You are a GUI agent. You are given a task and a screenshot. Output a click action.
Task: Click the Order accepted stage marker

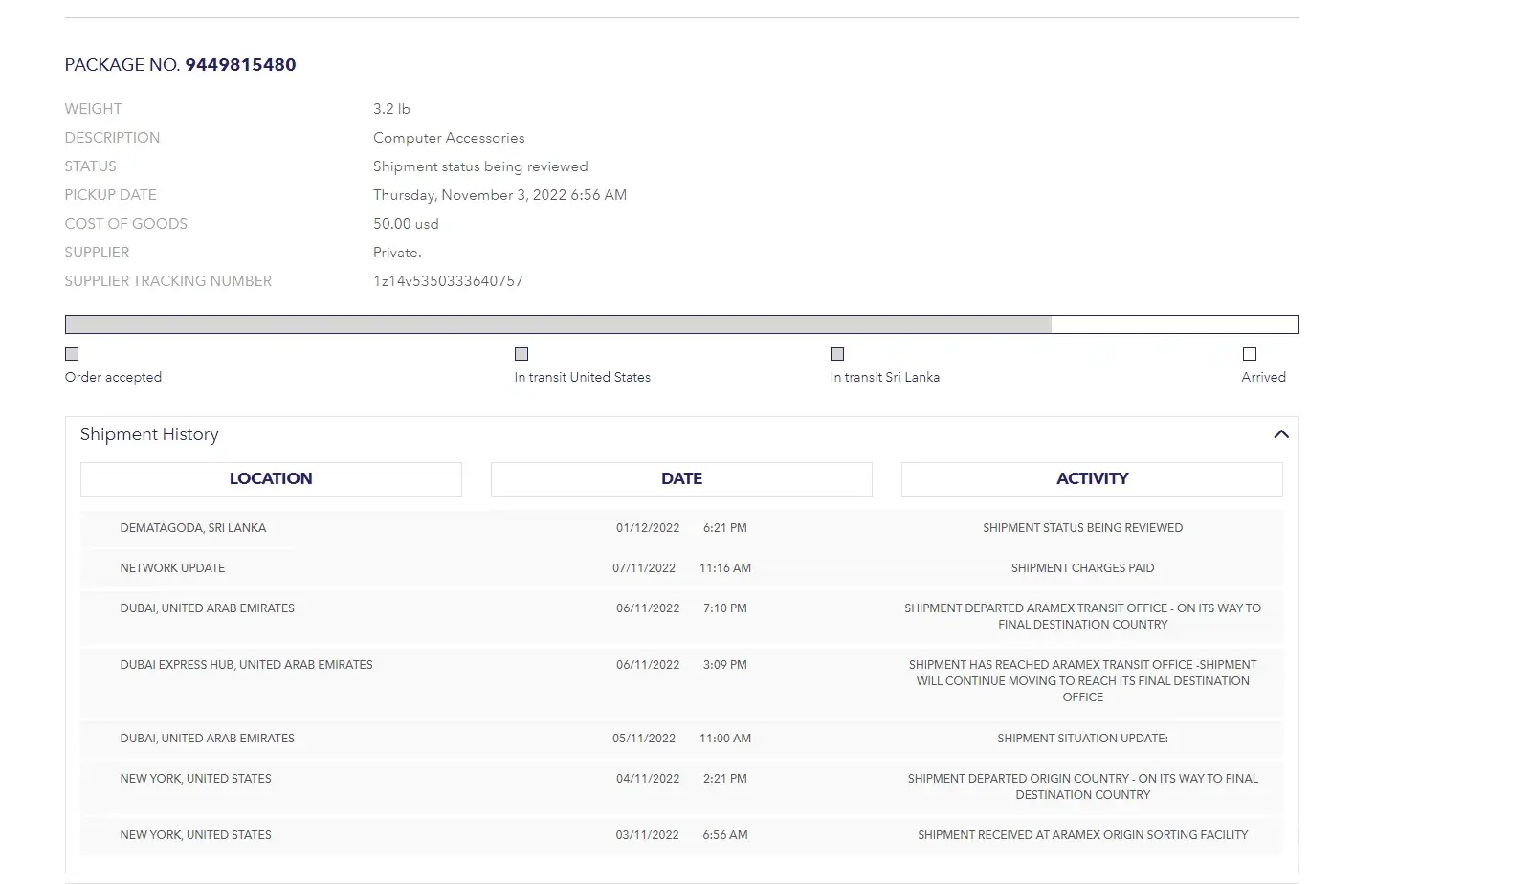pyautogui.click(x=72, y=354)
